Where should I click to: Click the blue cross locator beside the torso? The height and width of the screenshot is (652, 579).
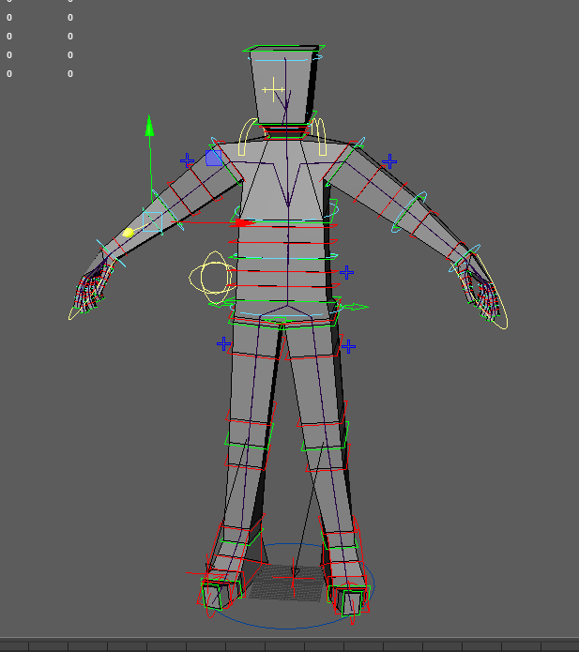click(346, 273)
